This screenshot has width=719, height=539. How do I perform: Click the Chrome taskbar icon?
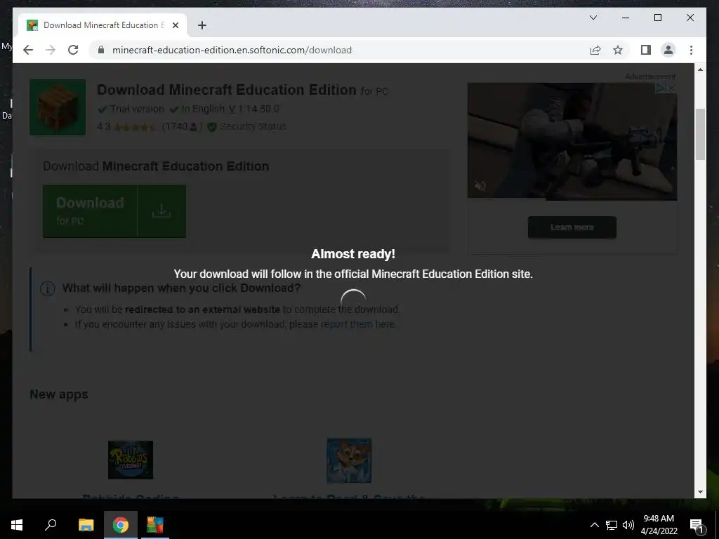121,525
